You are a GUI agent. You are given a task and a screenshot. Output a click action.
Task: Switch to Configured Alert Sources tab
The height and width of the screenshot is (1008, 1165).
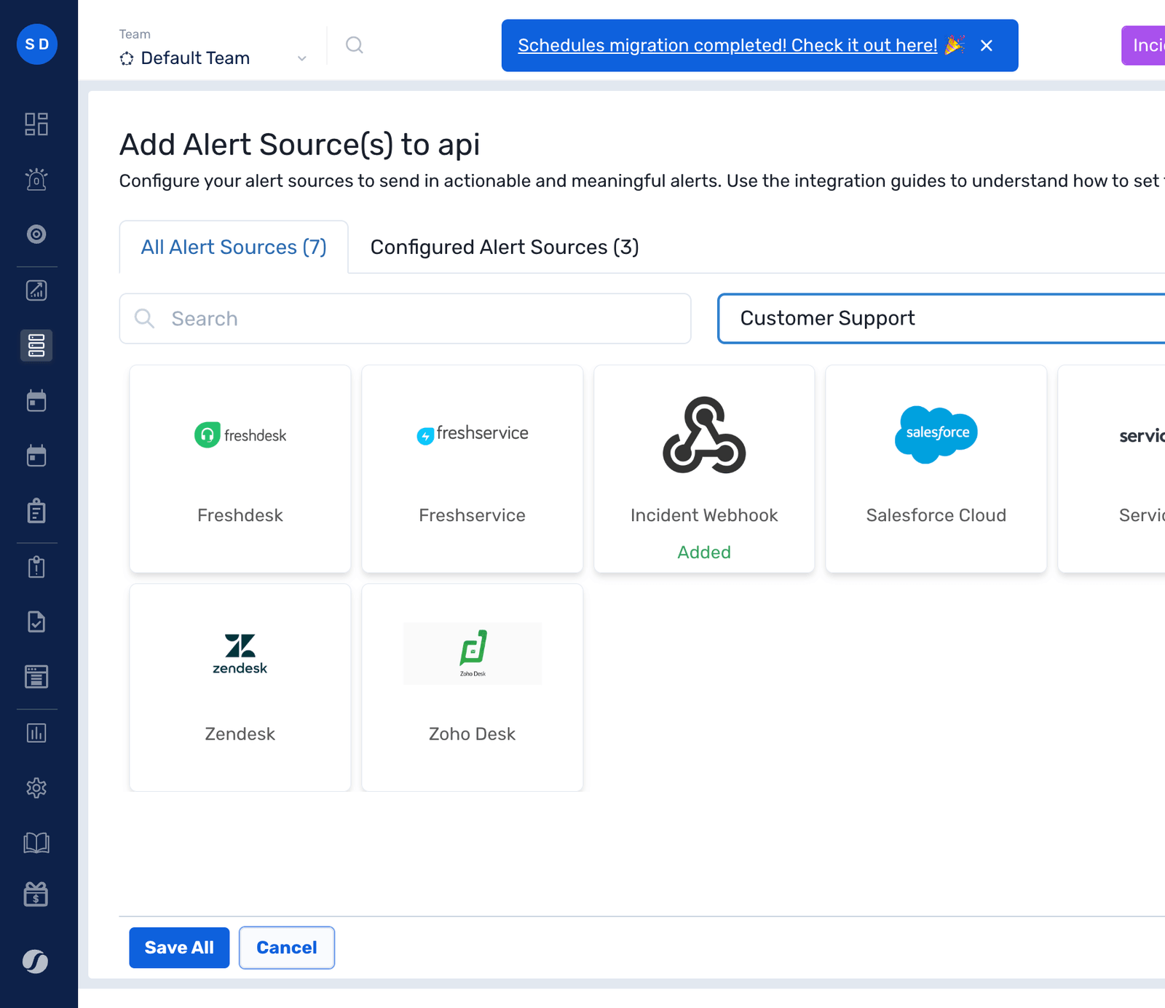pos(504,247)
